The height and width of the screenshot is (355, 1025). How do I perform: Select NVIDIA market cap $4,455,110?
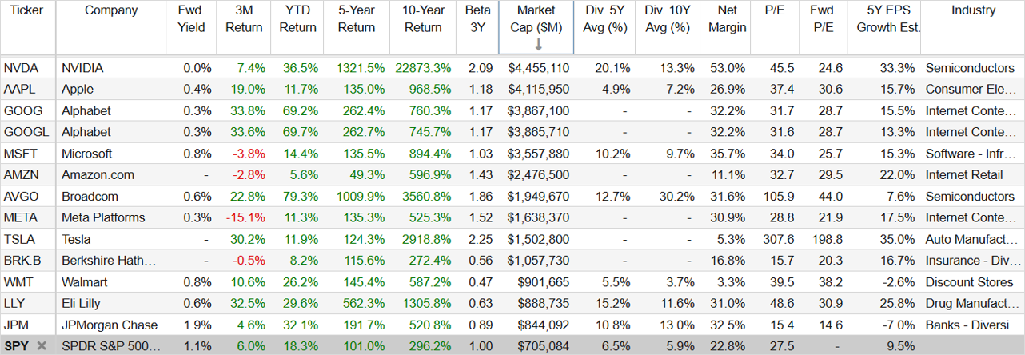pos(539,68)
